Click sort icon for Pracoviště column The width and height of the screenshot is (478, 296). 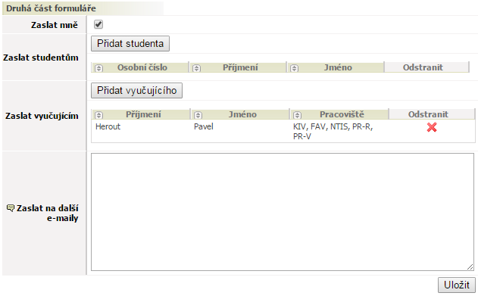(297, 115)
